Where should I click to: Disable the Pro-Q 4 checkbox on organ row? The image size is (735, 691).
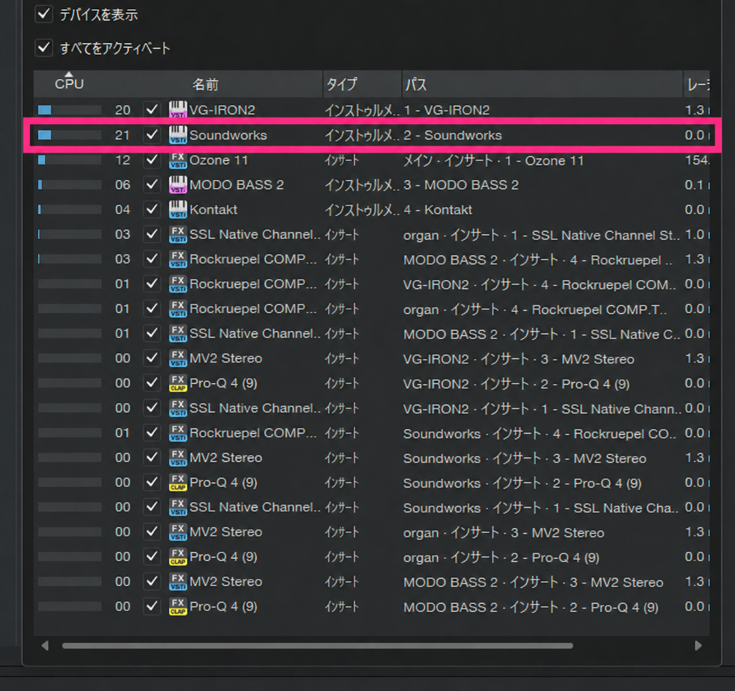coord(152,557)
